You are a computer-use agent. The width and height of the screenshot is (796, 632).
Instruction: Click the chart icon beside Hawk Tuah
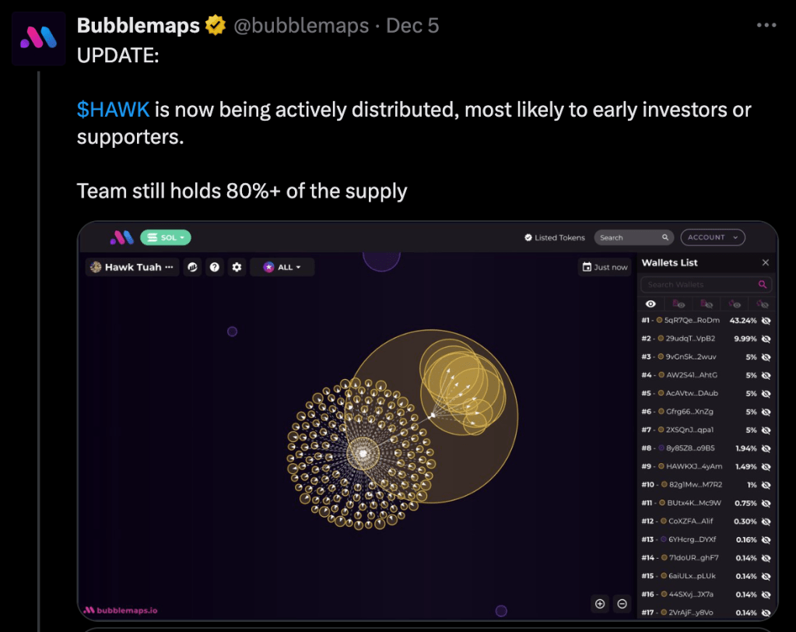tap(193, 267)
